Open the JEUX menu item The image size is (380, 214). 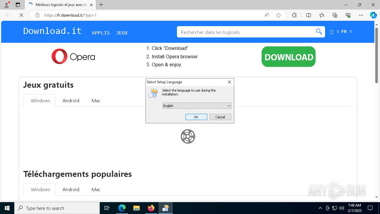coord(122,33)
